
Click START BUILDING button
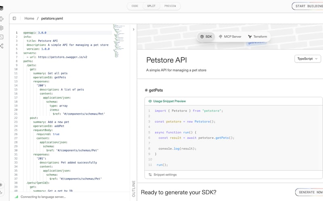(x=308, y=6)
